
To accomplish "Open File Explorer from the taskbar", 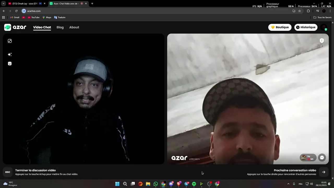I will [x=148, y=184].
